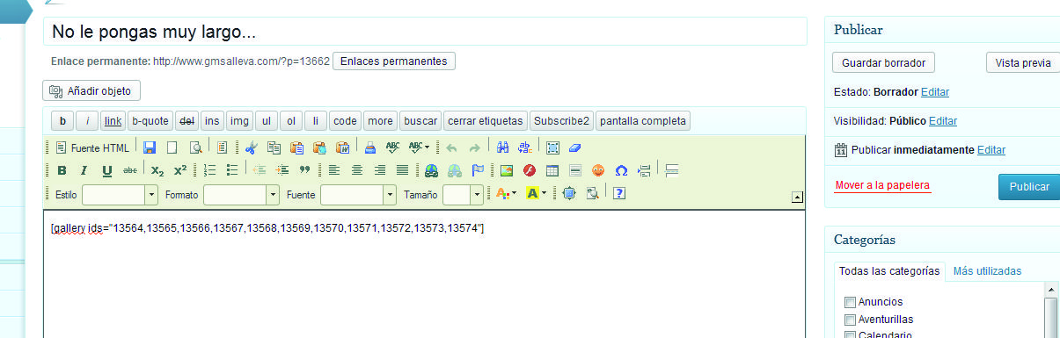Screen dimensions: 1060x338
Task: Insert a link with globe icon
Action: (431, 170)
